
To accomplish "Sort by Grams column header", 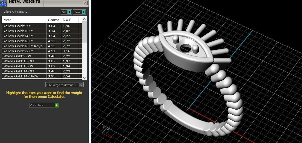I will 54,20.
